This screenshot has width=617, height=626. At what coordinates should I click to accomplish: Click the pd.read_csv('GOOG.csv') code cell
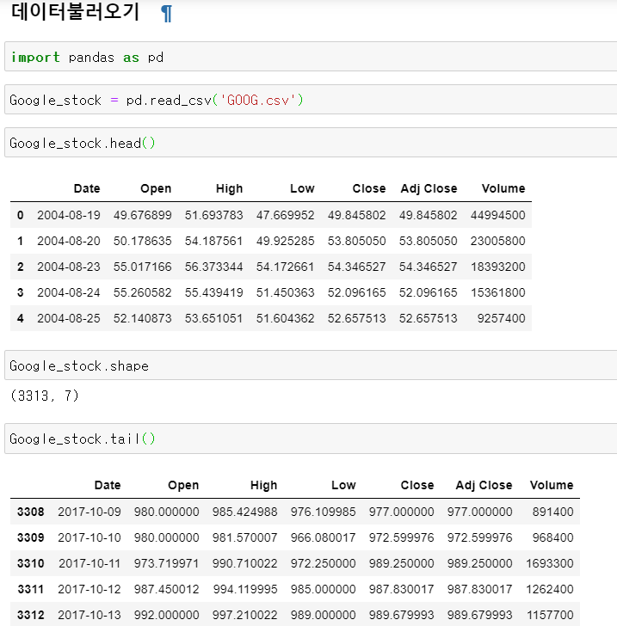click(311, 100)
